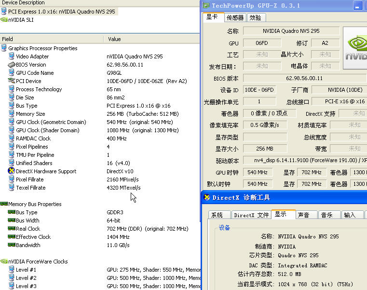Click the BIOS Version chip icon
The height and width of the screenshot is (290, 367).
coord(12,65)
